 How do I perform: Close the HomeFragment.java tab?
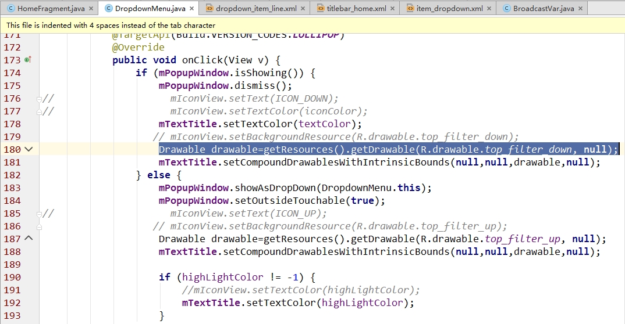point(91,8)
